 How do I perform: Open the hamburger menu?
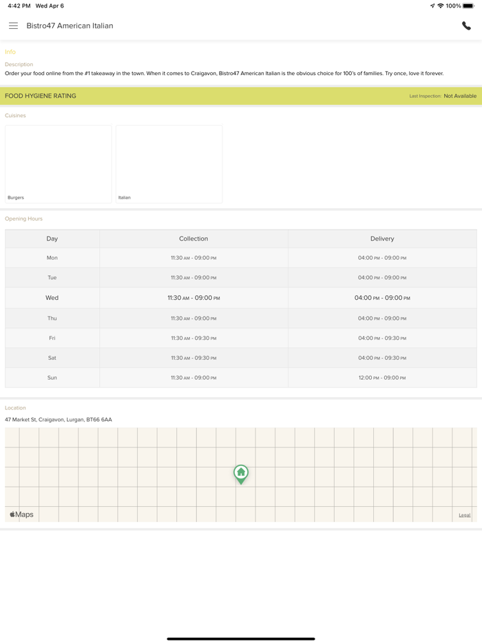(x=13, y=26)
